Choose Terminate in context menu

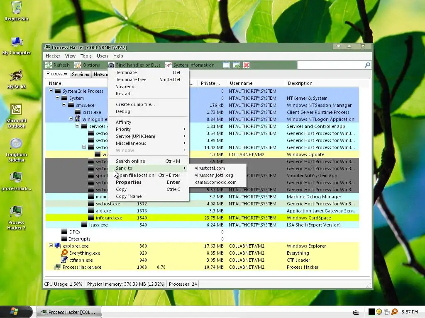[x=148, y=72]
